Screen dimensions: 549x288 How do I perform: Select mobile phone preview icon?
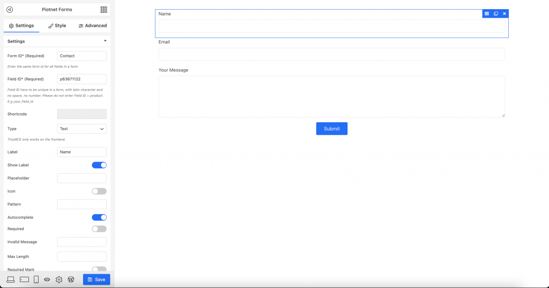coord(36,279)
